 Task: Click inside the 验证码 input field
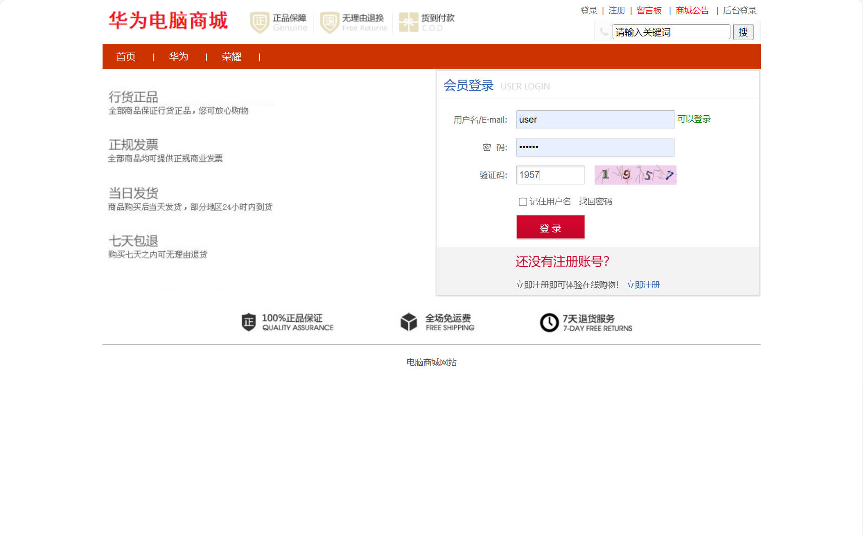pyautogui.click(x=550, y=175)
